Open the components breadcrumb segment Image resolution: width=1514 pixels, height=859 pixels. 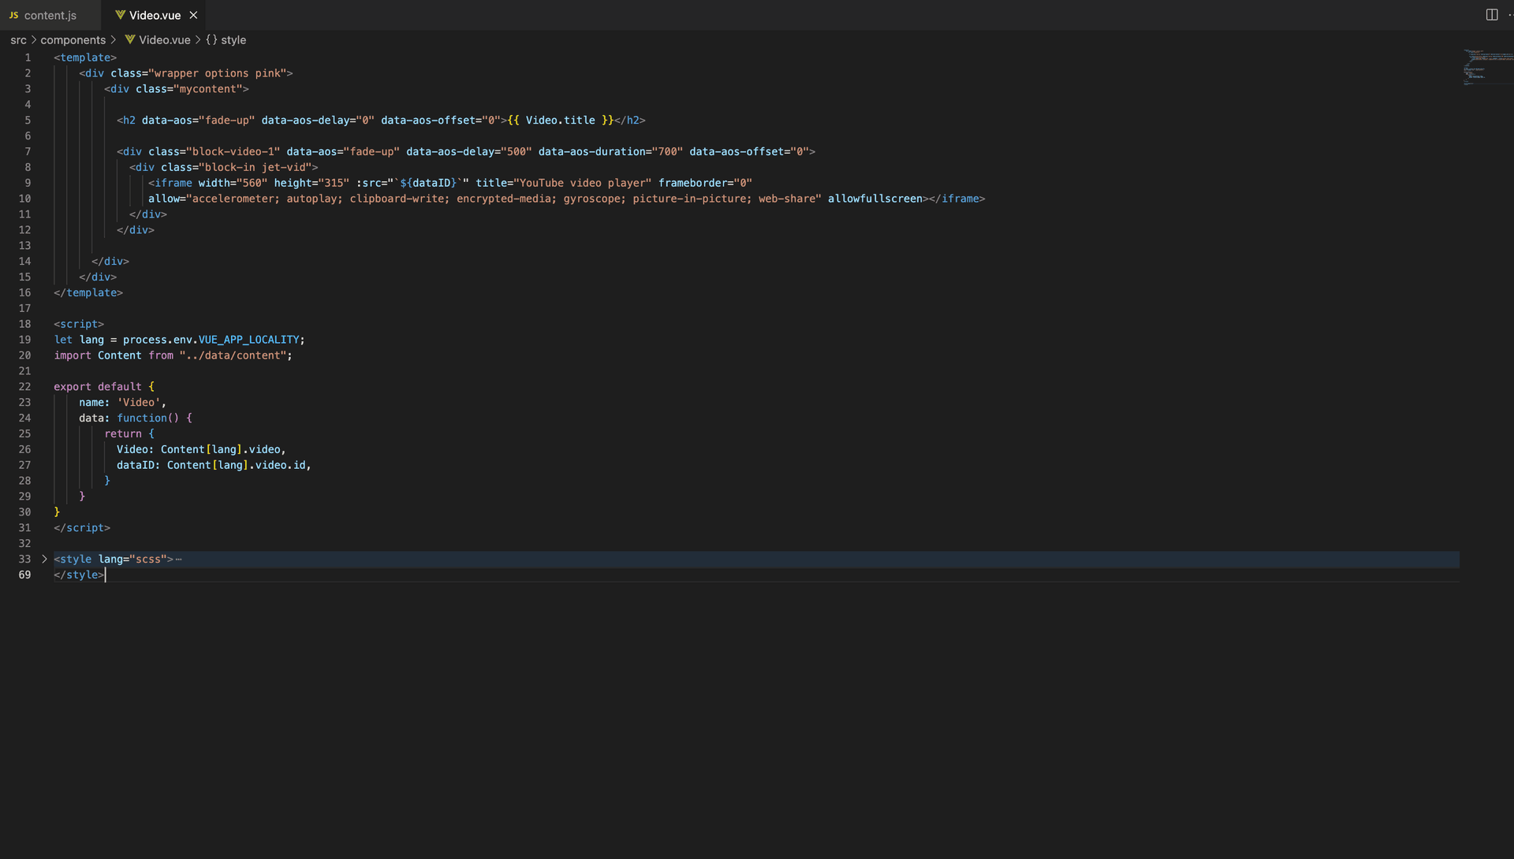pos(73,40)
